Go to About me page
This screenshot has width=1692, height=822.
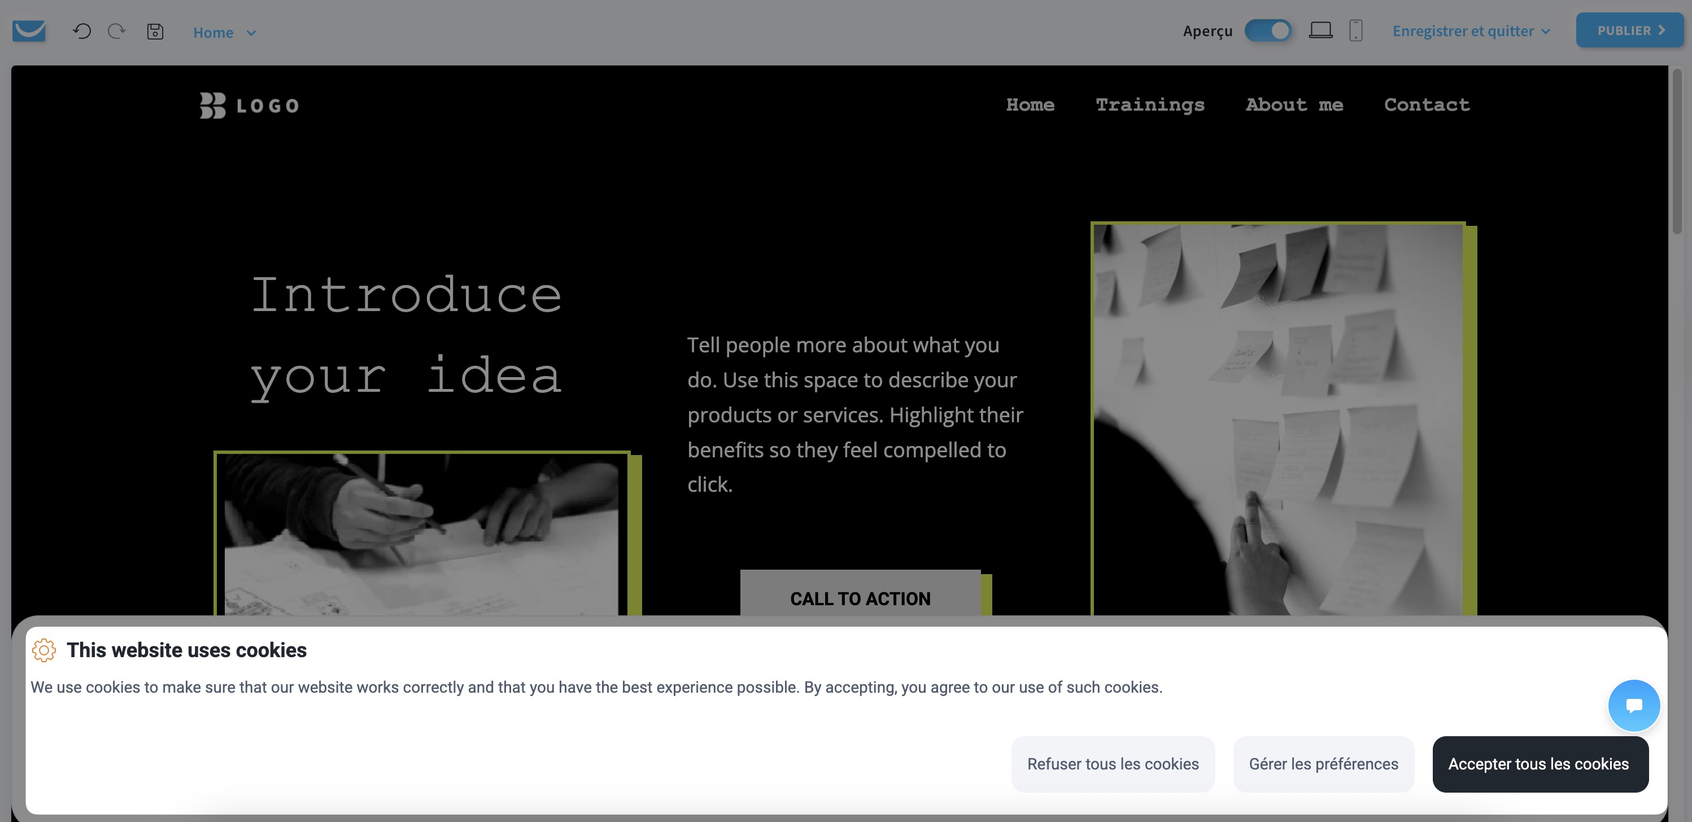pyautogui.click(x=1294, y=104)
